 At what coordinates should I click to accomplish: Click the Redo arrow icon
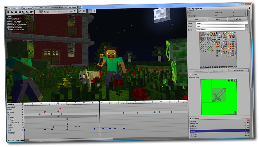[x=84, y=11]
